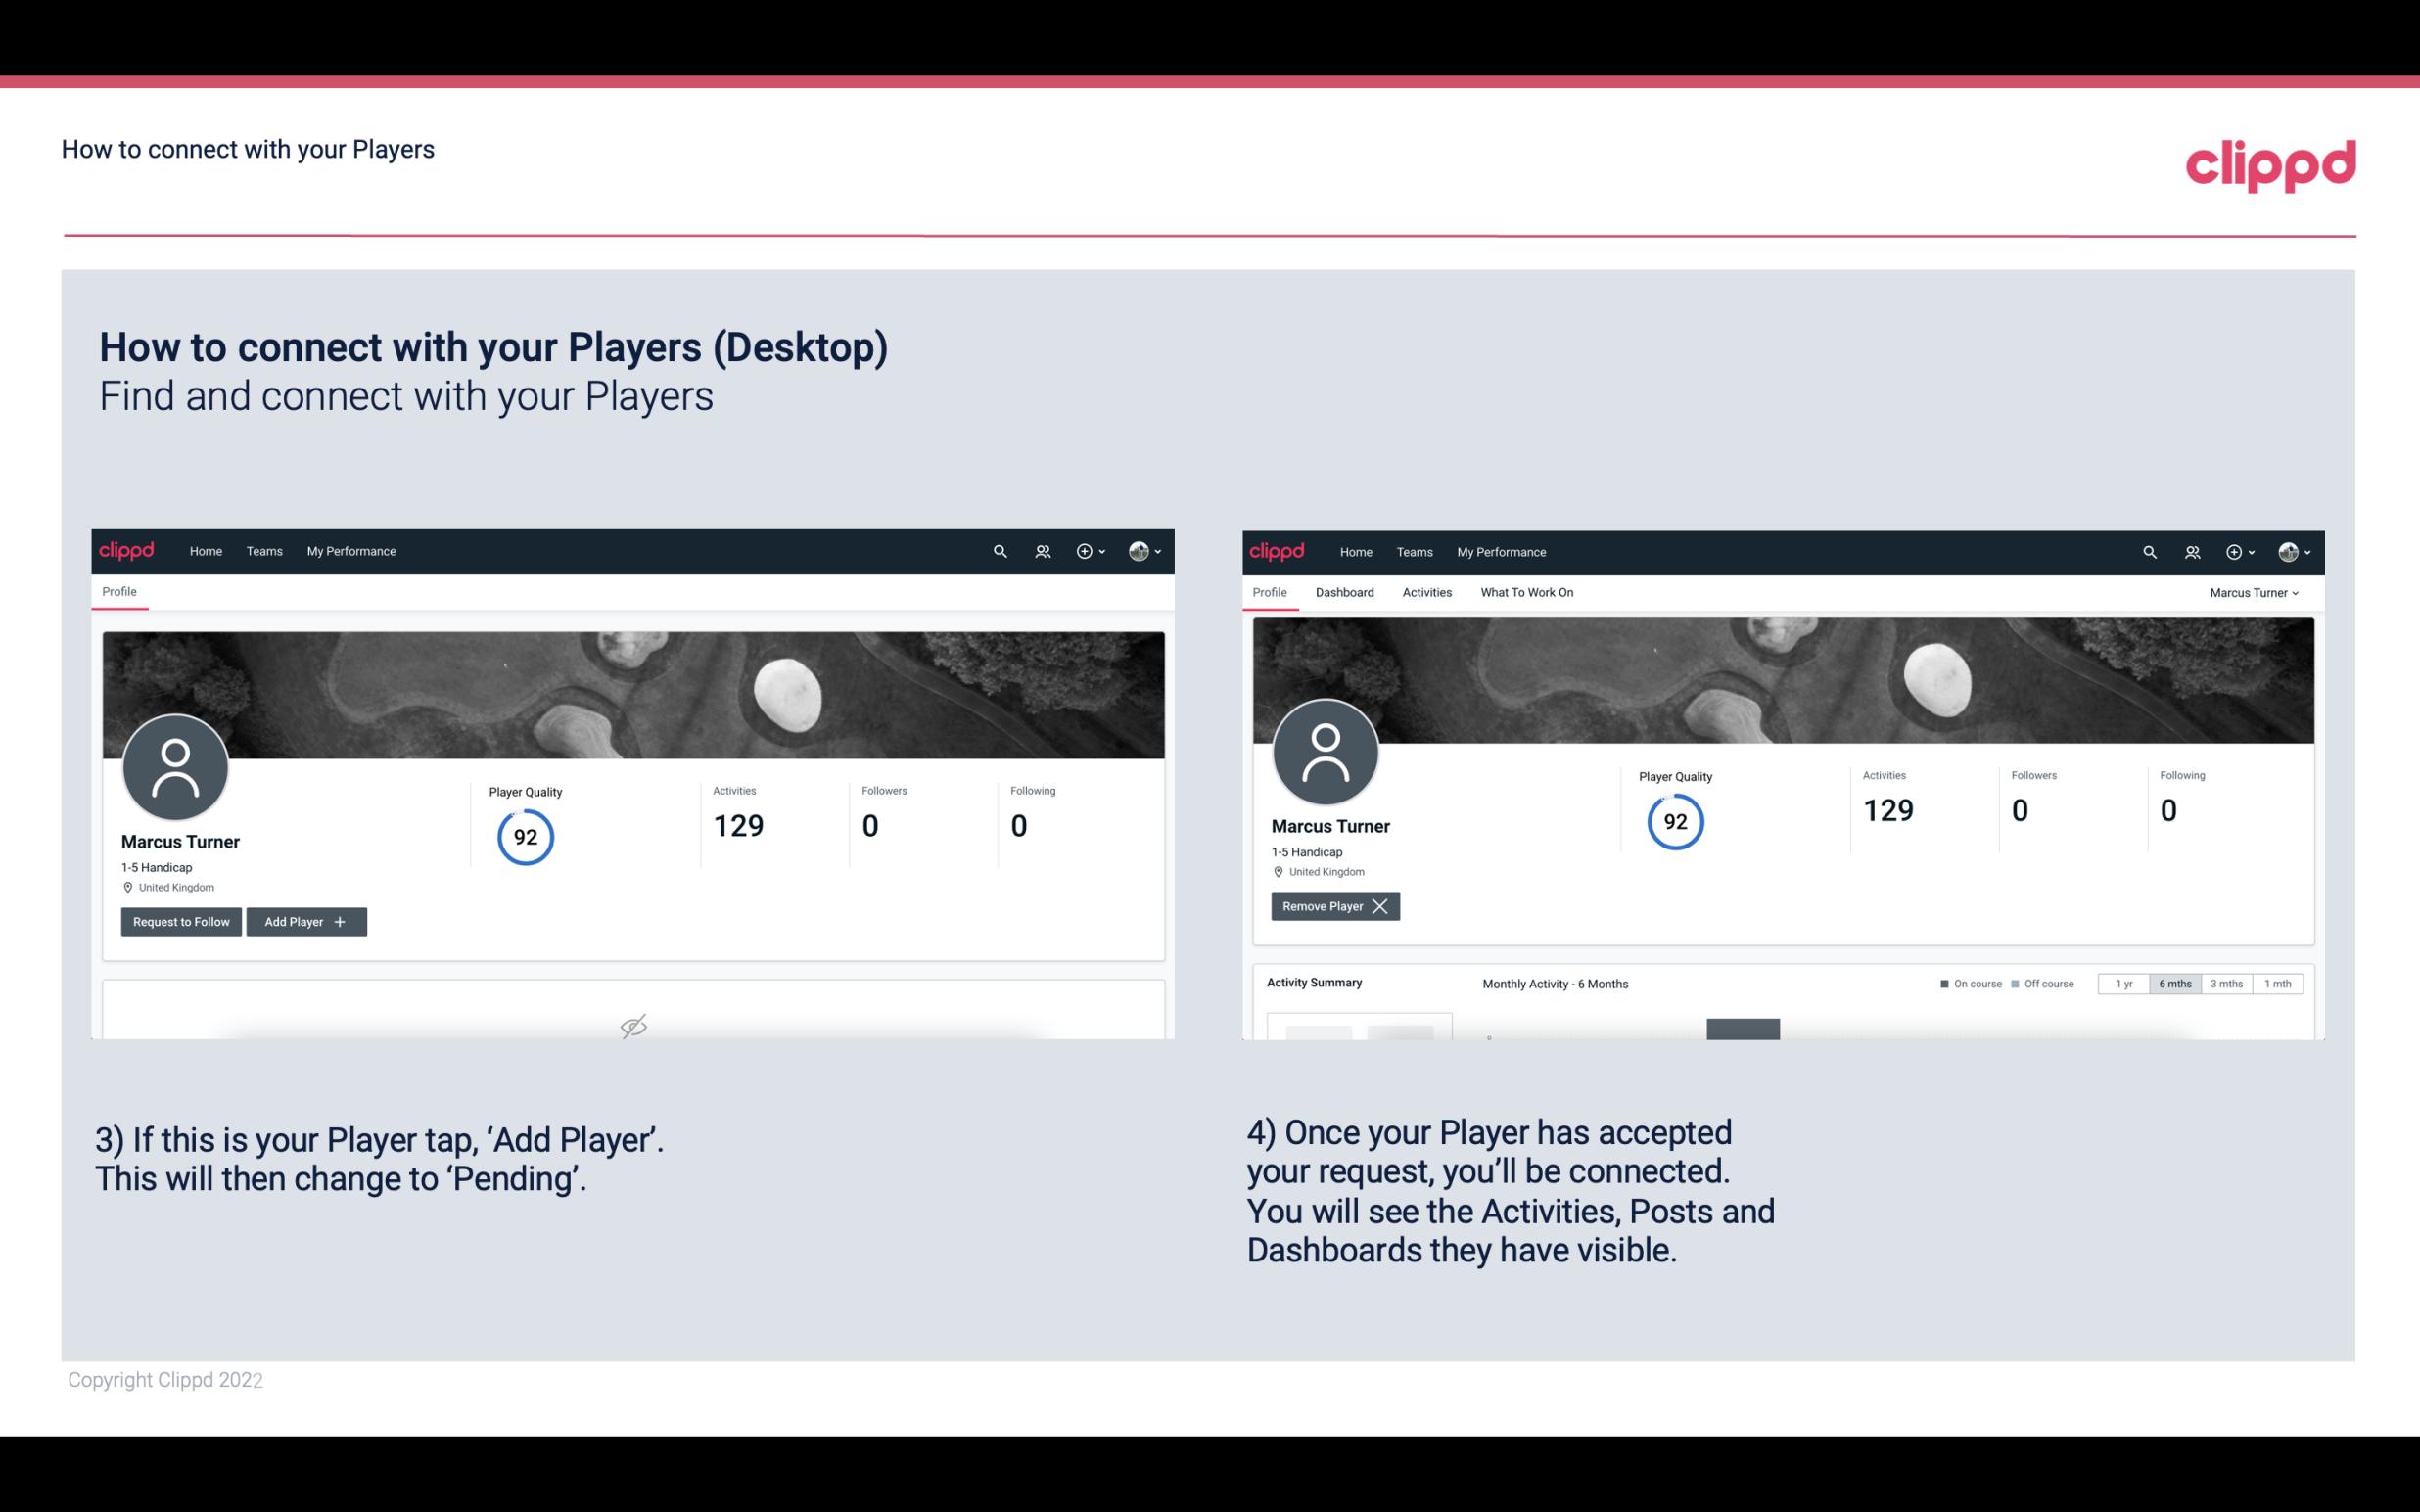The height and width of the screenshot is (1512, 2420).
Task: Click the 'Add Player' button
Action: (304, 920)
